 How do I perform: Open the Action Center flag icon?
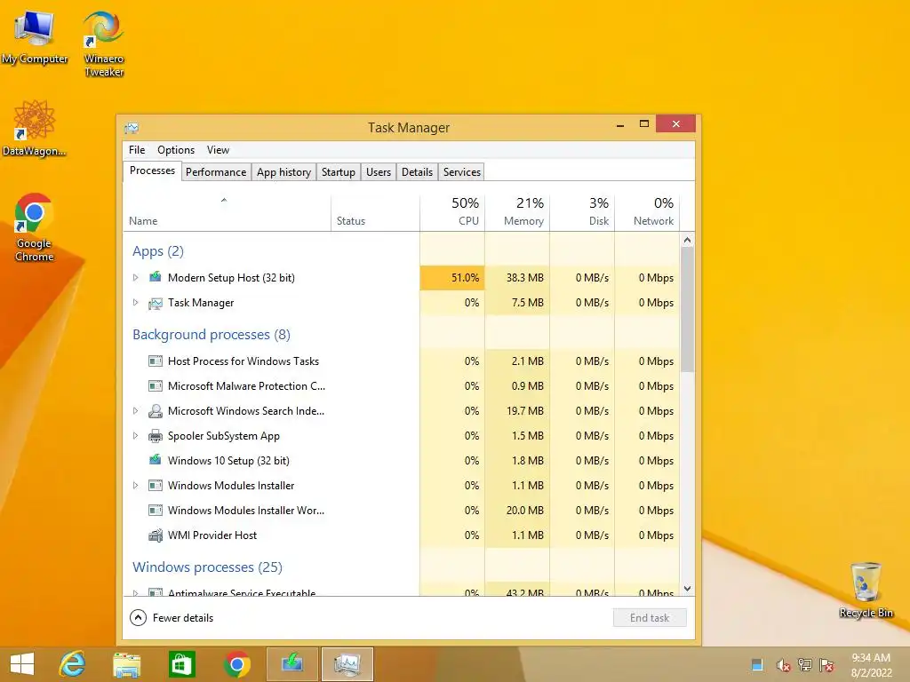click(826, 664)
